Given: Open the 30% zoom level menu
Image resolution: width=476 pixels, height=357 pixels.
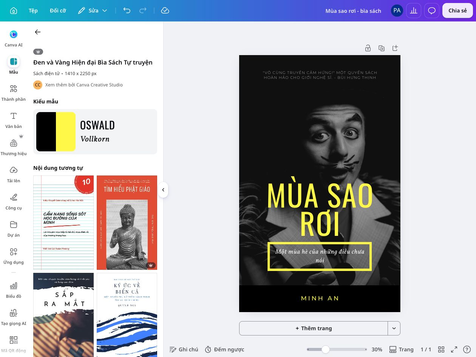Looking at the screenshot, I should 377,349.
